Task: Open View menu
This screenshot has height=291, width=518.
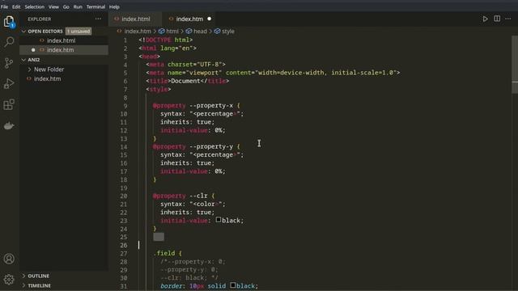Action: [x=53, y=6]
